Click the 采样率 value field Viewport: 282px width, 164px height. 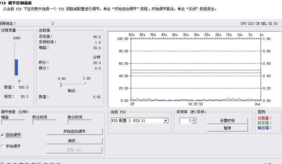pos(186,121)
